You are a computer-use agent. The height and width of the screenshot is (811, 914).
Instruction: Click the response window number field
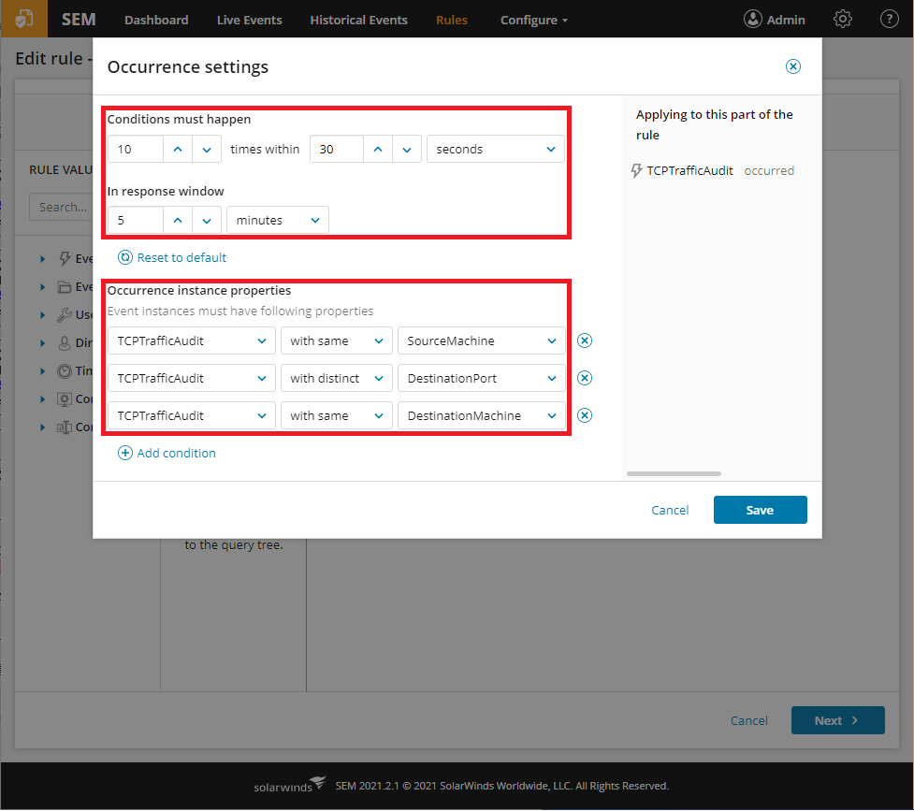(x=136, y=221)
